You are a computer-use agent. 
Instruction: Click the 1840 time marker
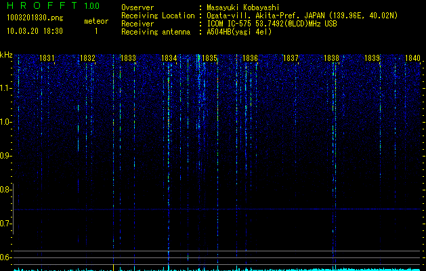point(412,58)
